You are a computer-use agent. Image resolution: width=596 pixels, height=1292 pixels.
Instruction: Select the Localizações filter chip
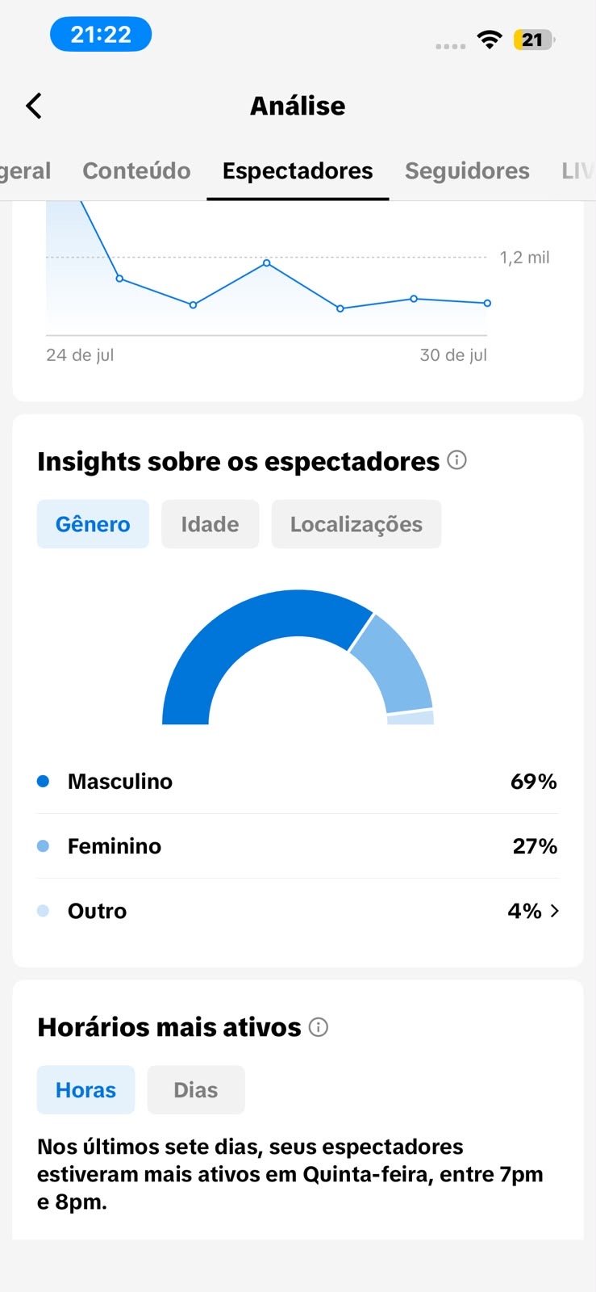pyautogui.click(x=356, y=524)
